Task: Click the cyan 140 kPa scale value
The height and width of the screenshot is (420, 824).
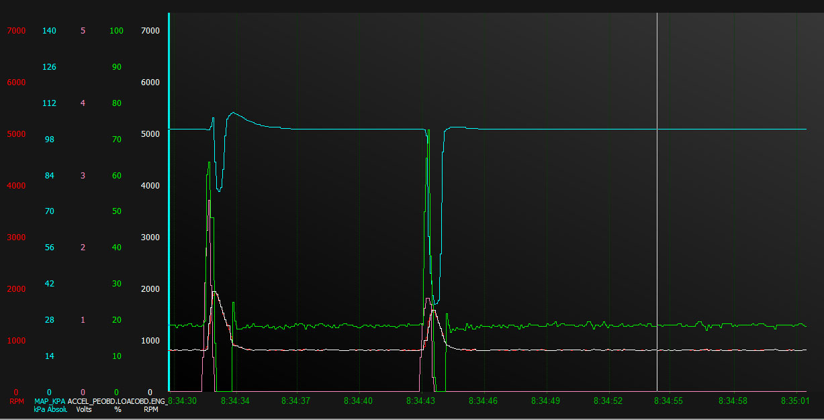Action: tap(49, 31)
